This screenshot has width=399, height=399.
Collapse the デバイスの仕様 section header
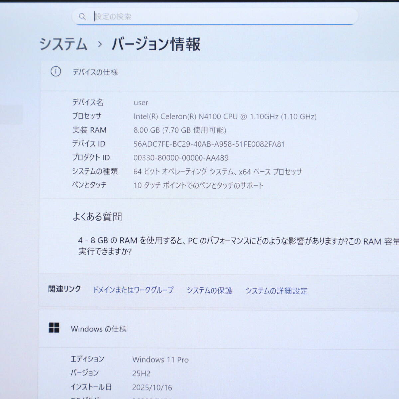click(219, 75)
